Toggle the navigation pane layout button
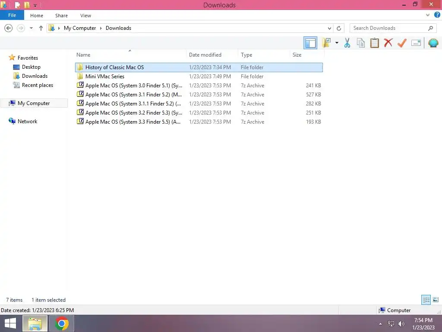 pyautogui.click(x=310, y=43)
